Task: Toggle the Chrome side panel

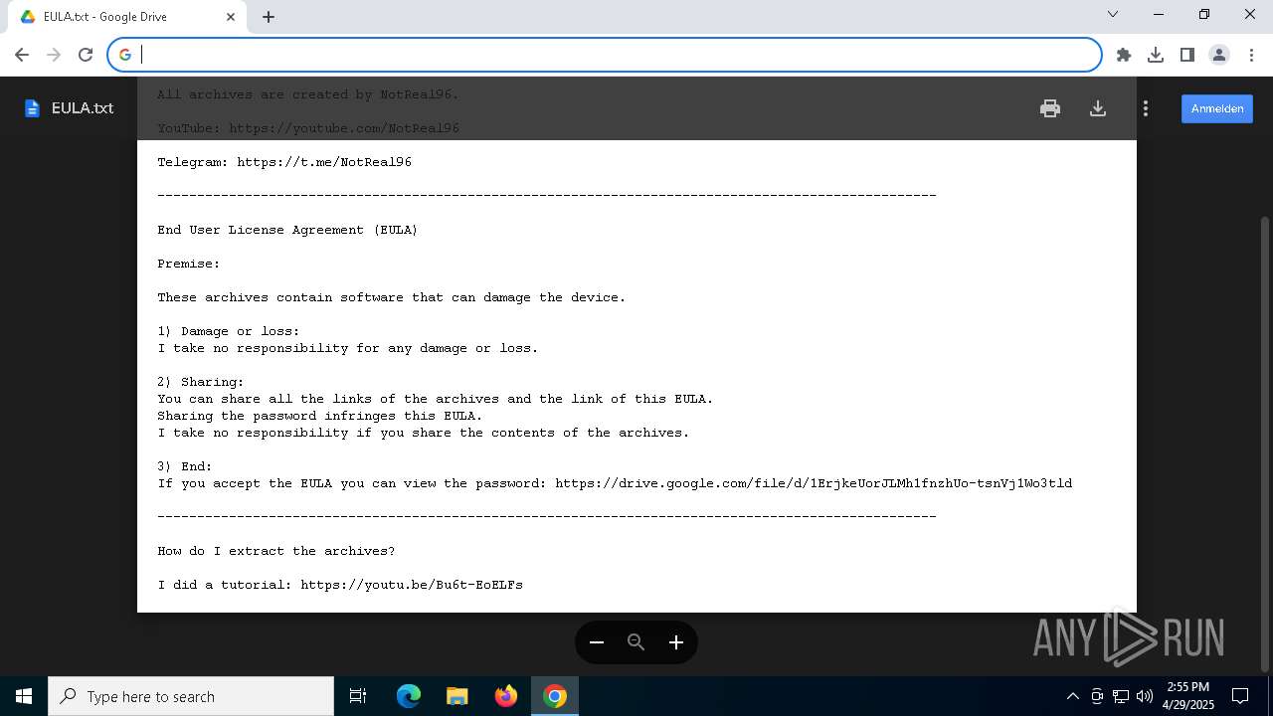Action: tap(1187, 55)
